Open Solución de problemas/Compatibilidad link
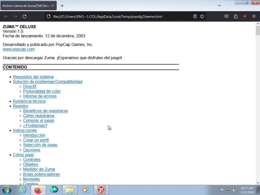The width and height of the screenshot is (260, 195). [x=47, y=82]
